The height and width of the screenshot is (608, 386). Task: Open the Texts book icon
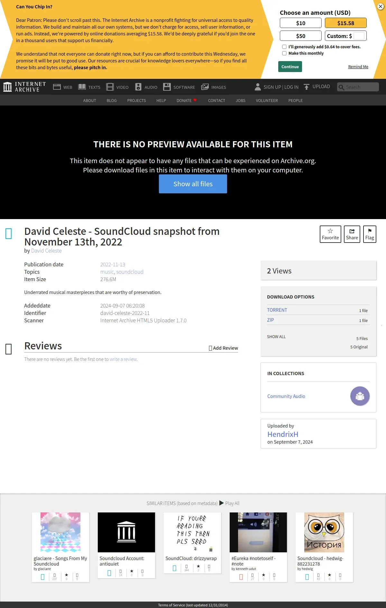pyautogui.click(x=82, y=87)
